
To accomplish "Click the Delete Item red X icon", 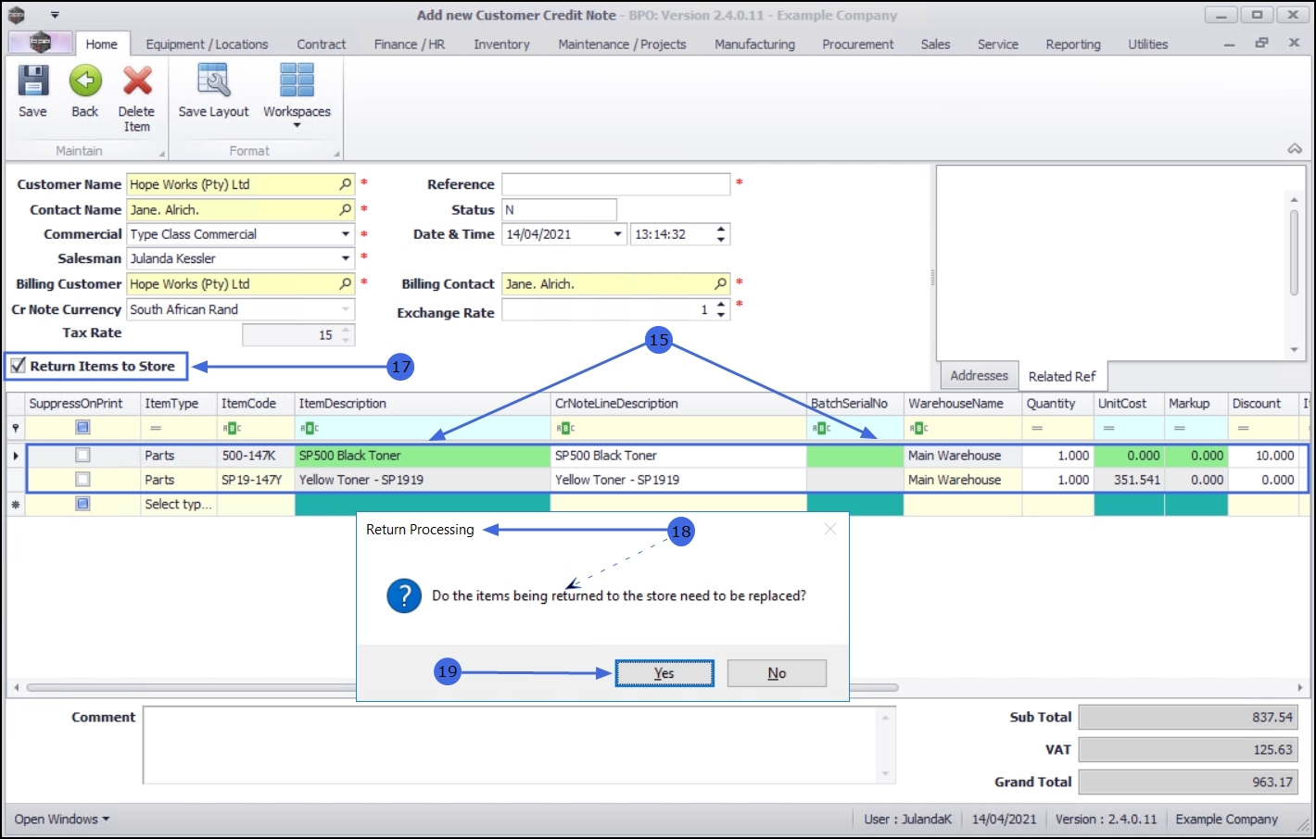I will 137,81.
